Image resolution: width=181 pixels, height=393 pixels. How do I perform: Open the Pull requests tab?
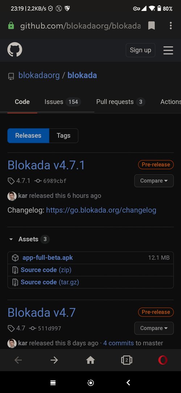point(121,102)
